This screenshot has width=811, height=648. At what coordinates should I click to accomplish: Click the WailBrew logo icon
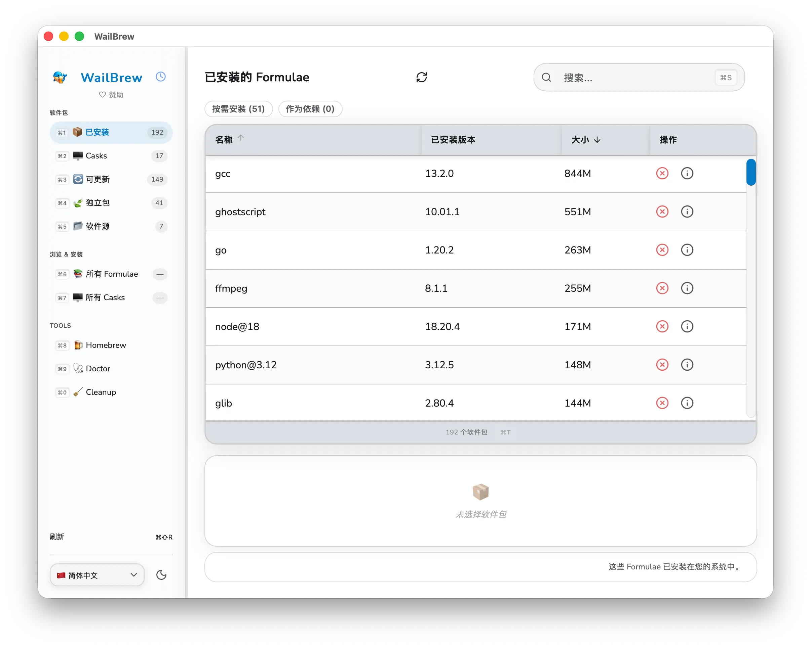[60, 77]
